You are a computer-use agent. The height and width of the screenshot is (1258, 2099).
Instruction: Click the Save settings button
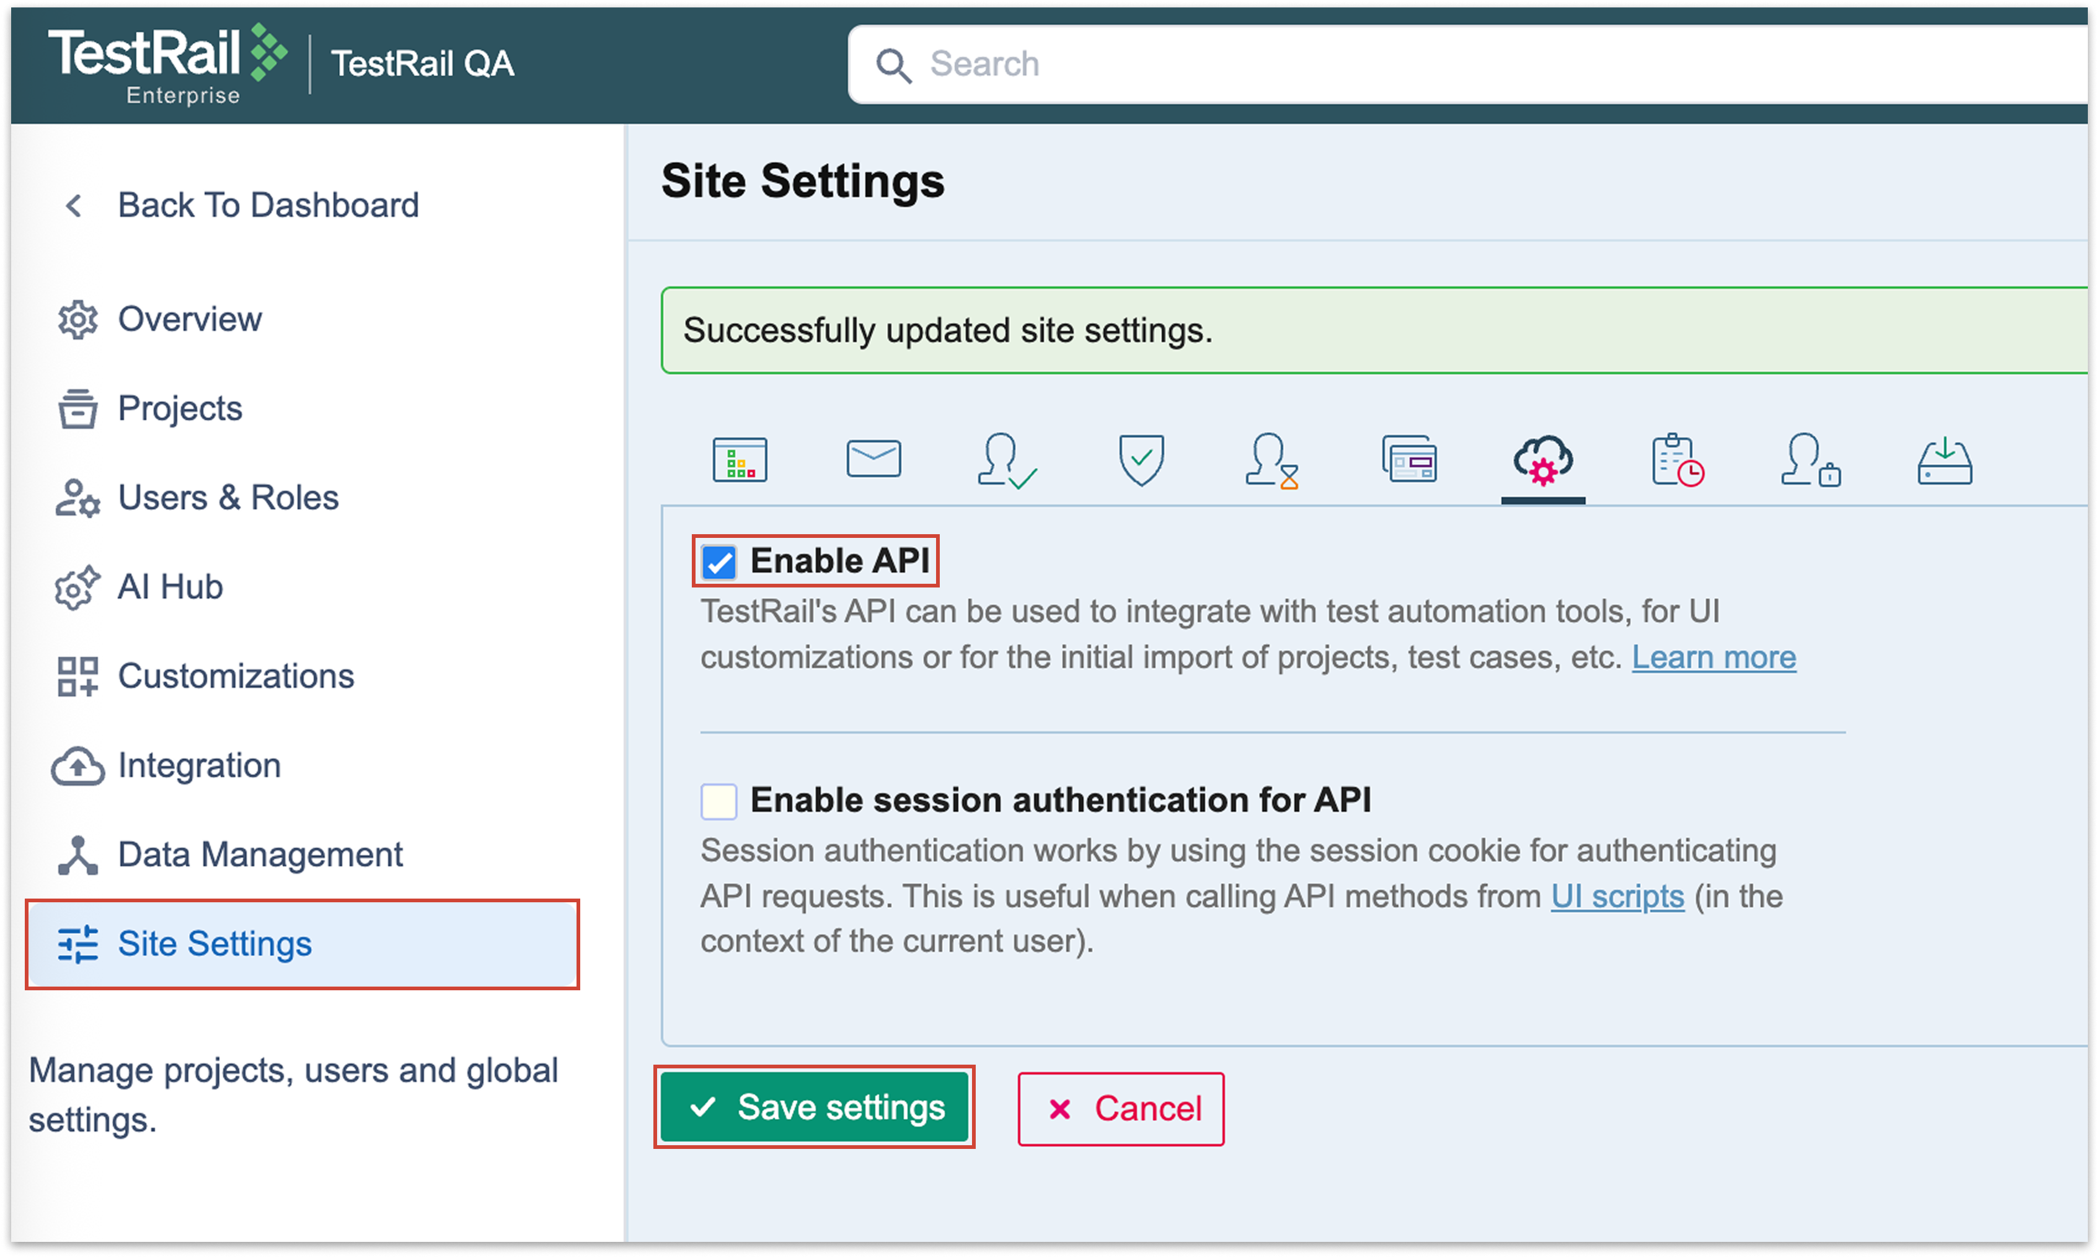click(x=814, y=1108)
